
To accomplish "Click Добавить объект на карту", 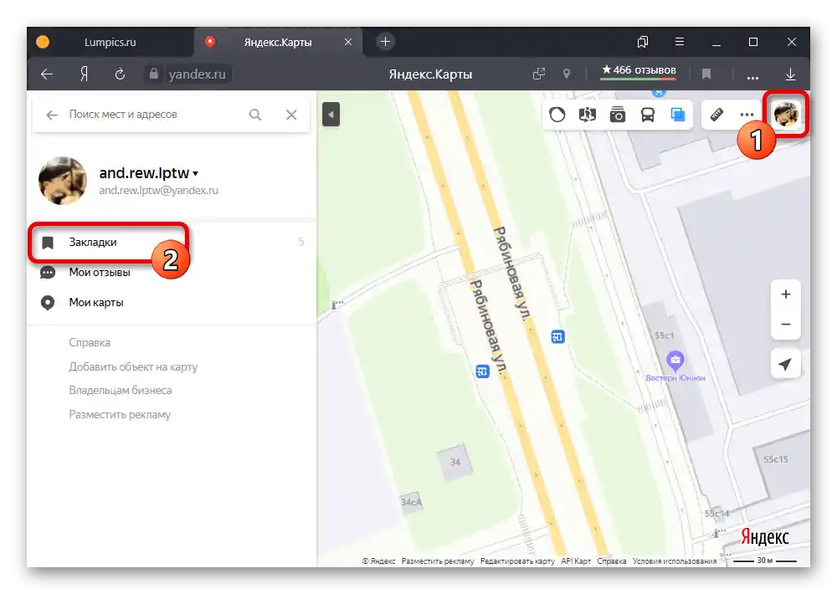I will 133,366.
